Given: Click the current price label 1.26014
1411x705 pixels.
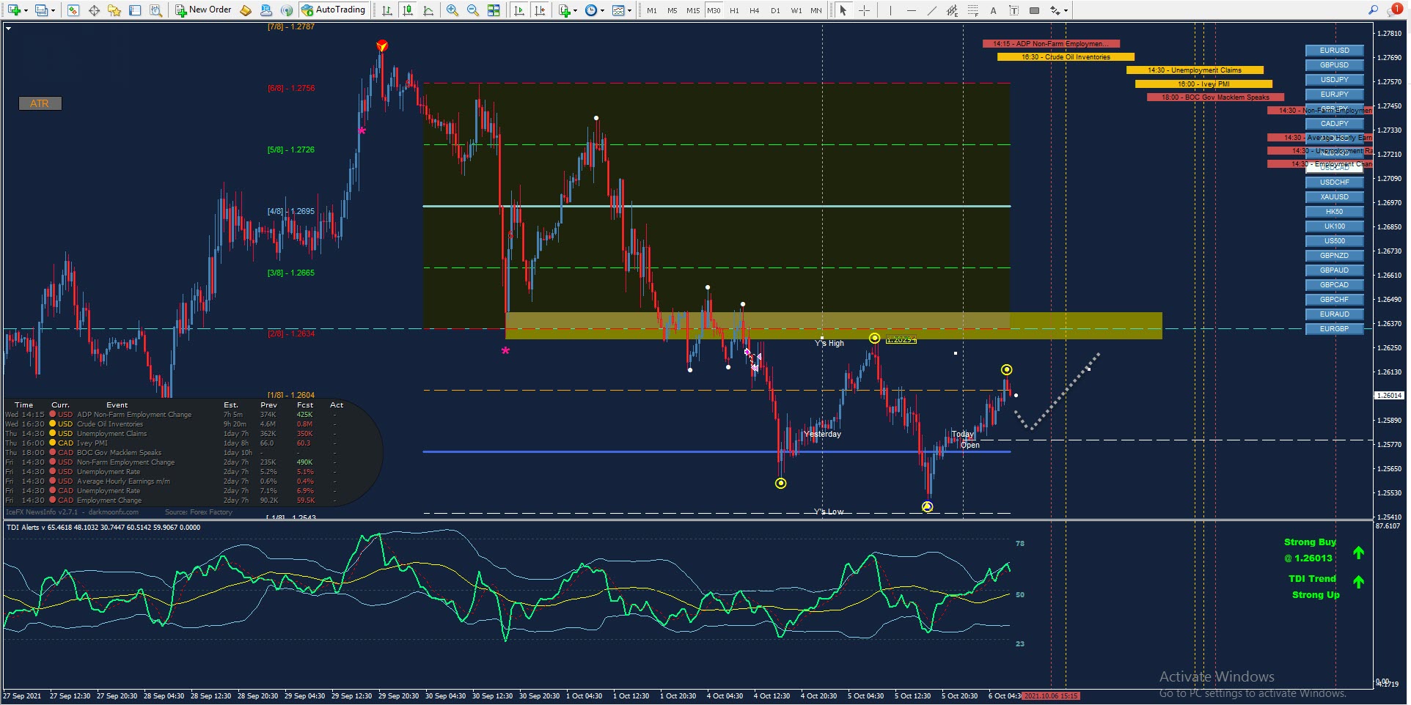Looking at the screenshot, I should 1389,395.
